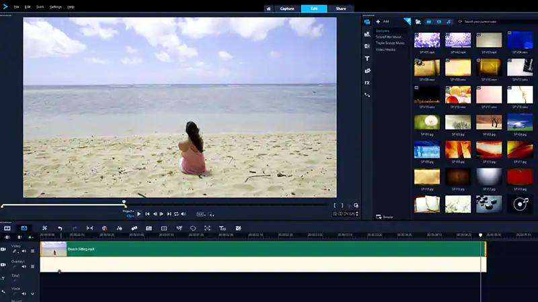Open the preview size dropdown under player
Viewport: 538px width, 302px height.
tap(201, 214)
